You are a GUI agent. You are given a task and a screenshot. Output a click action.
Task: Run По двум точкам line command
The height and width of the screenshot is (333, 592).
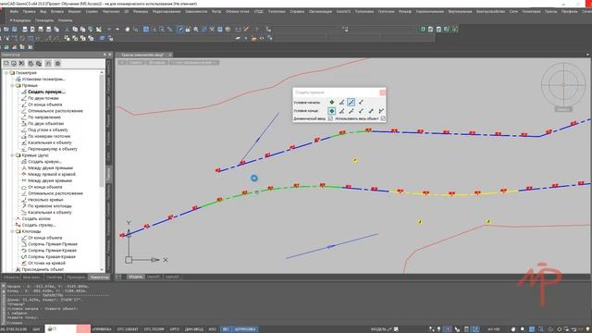click(x=43, y=98)
